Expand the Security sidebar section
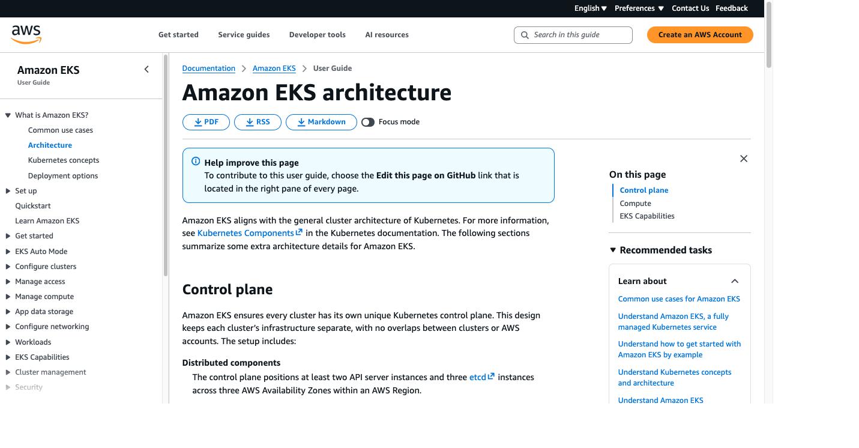 (8, 387)
